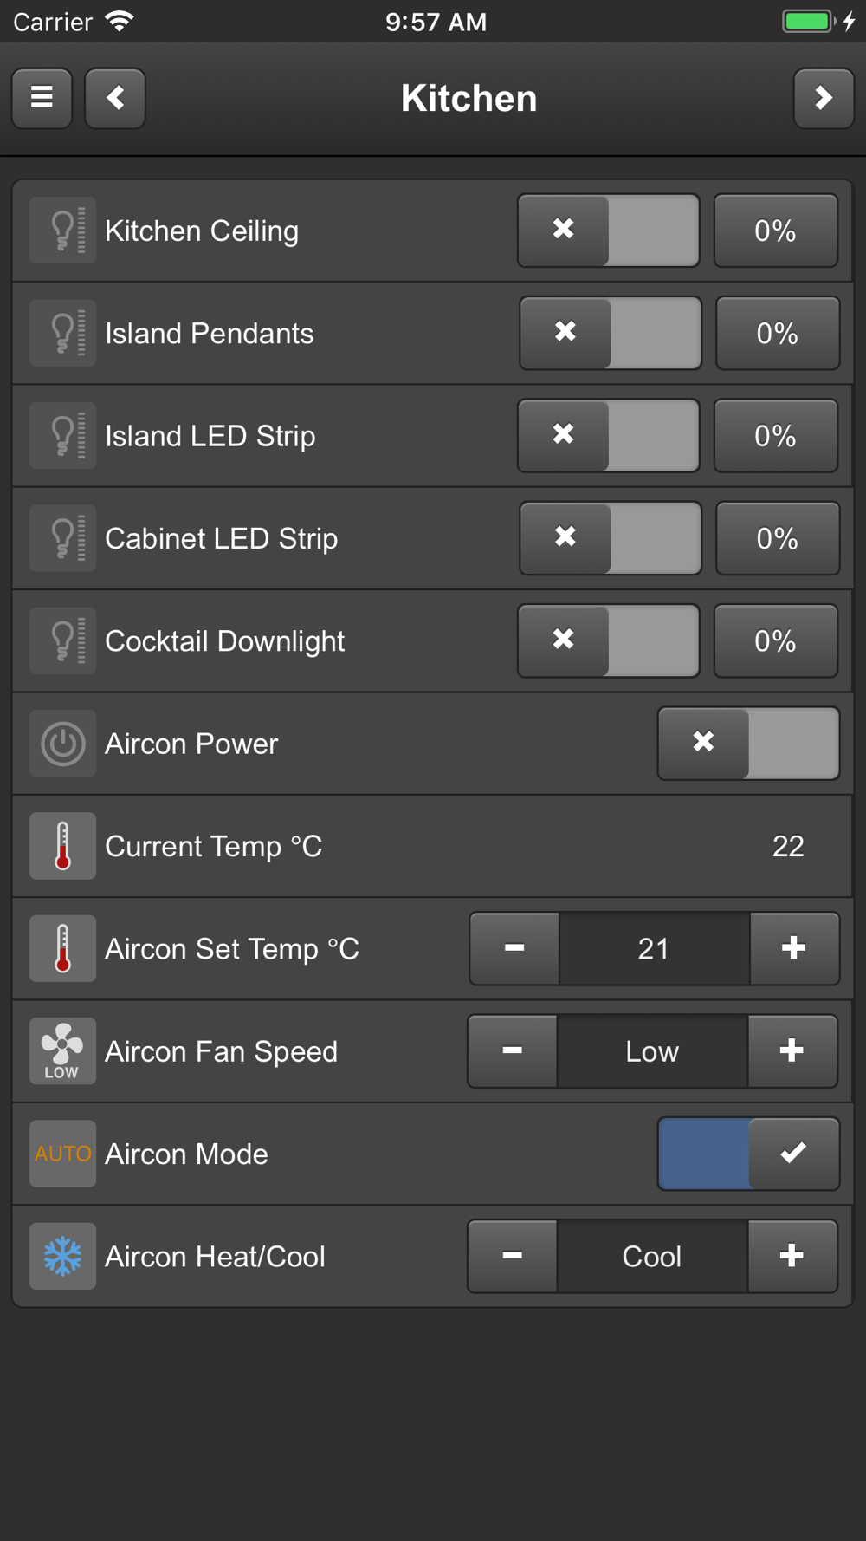This screenshot has width=866, height=1541.
Task: Go to next room with right arrow
Action: coord(824,98)
